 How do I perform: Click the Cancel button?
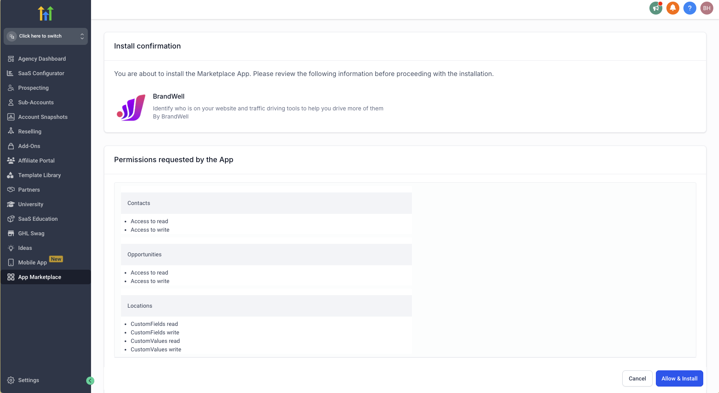pos(637,378)
